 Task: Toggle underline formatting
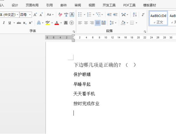click(10, 23)
